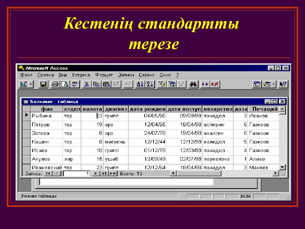Viewport: 305px width, 229px height.
Task: Click the Save toolbar icon
Action: [43, 84]
